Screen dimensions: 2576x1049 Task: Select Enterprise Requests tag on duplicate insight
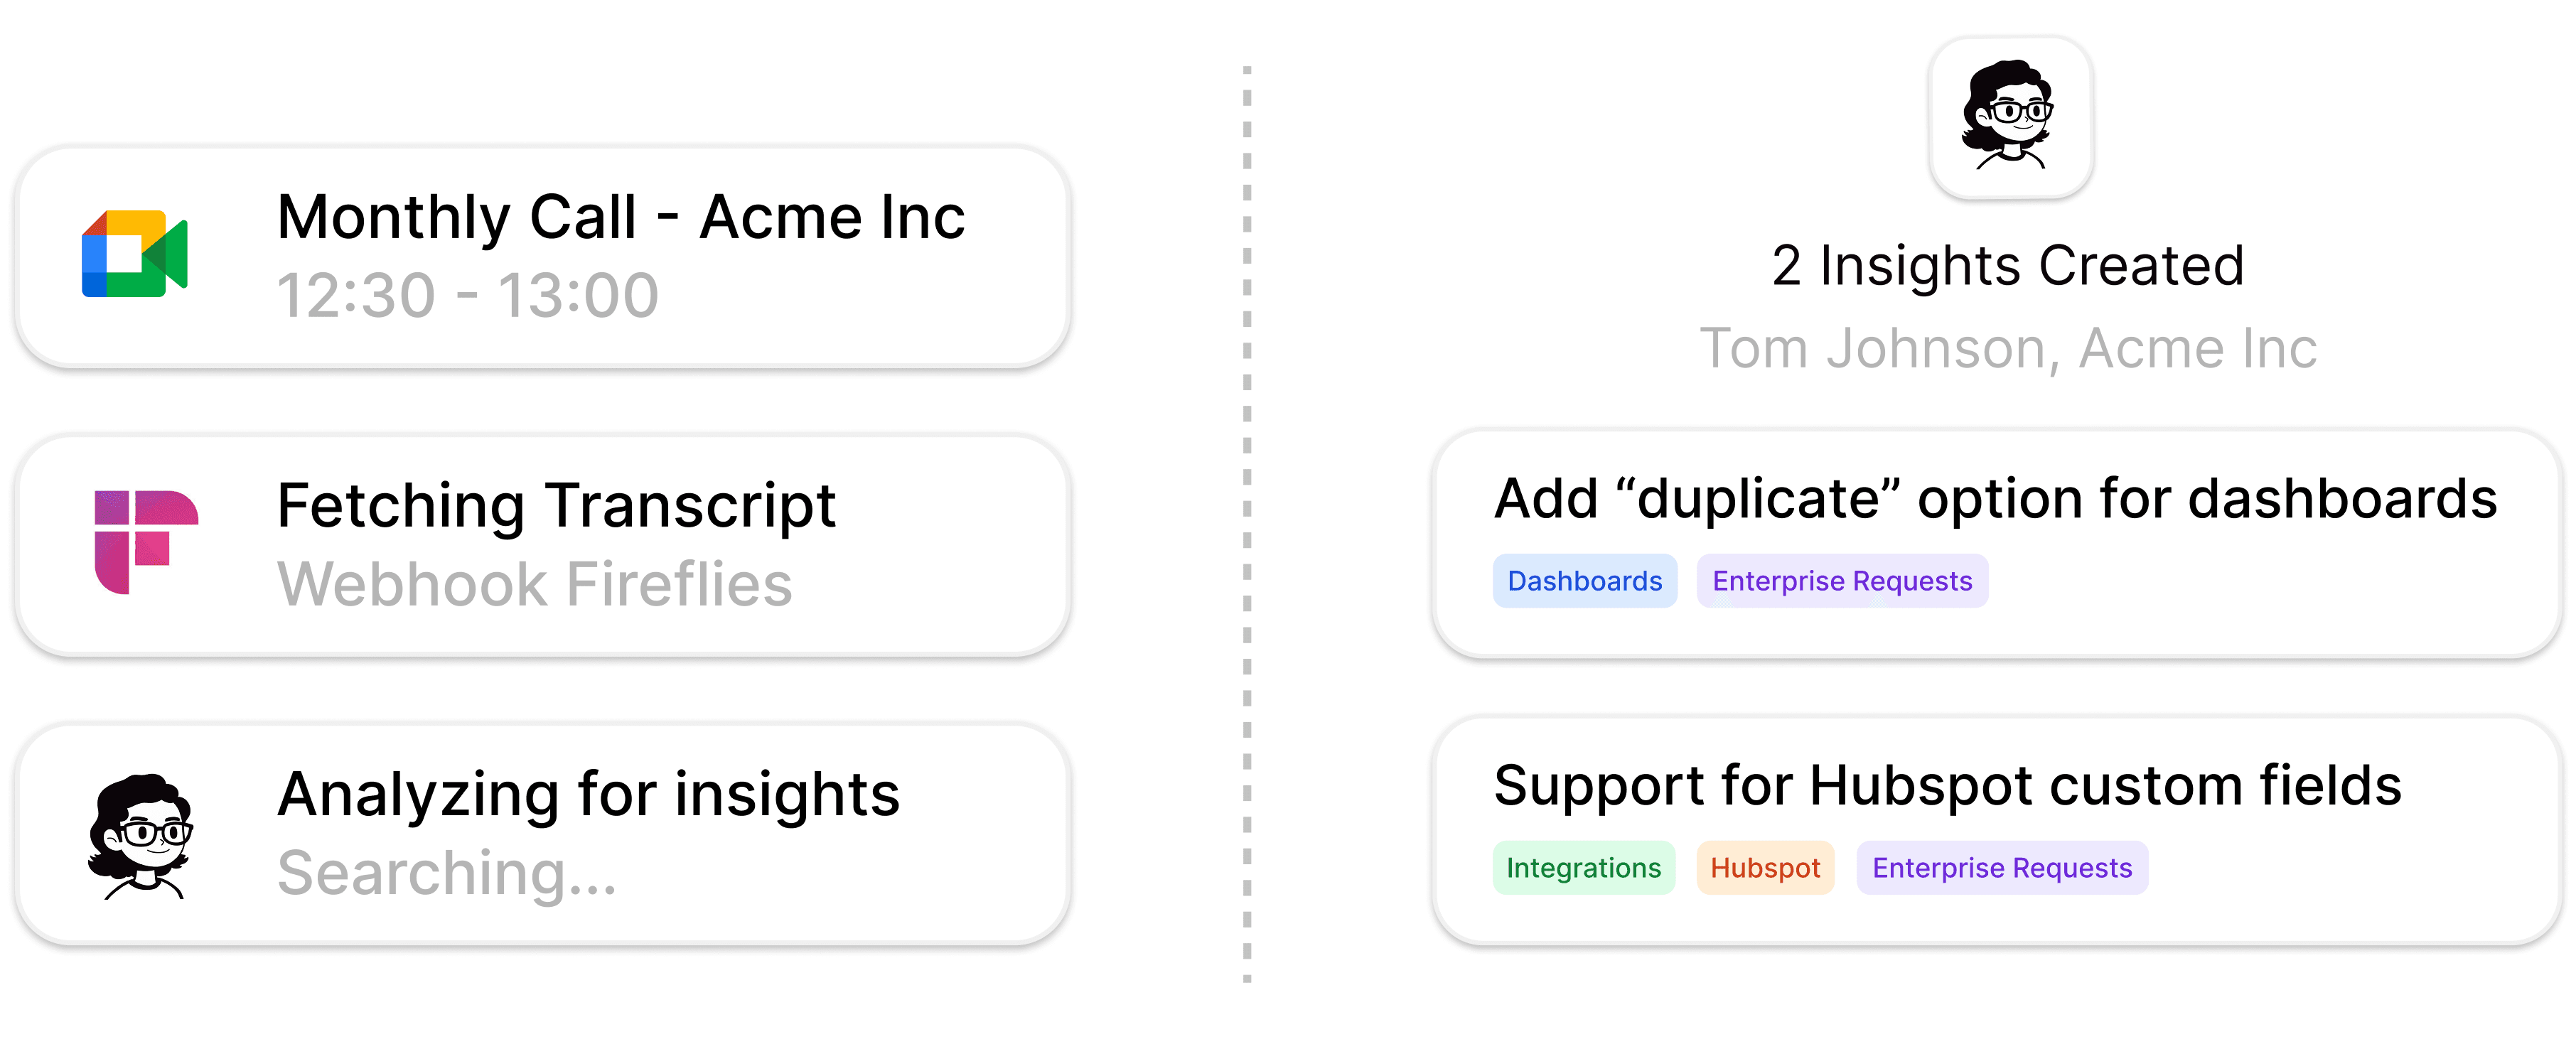pos(1842,581)
